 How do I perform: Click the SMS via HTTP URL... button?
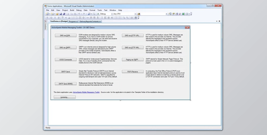point(133,36)
